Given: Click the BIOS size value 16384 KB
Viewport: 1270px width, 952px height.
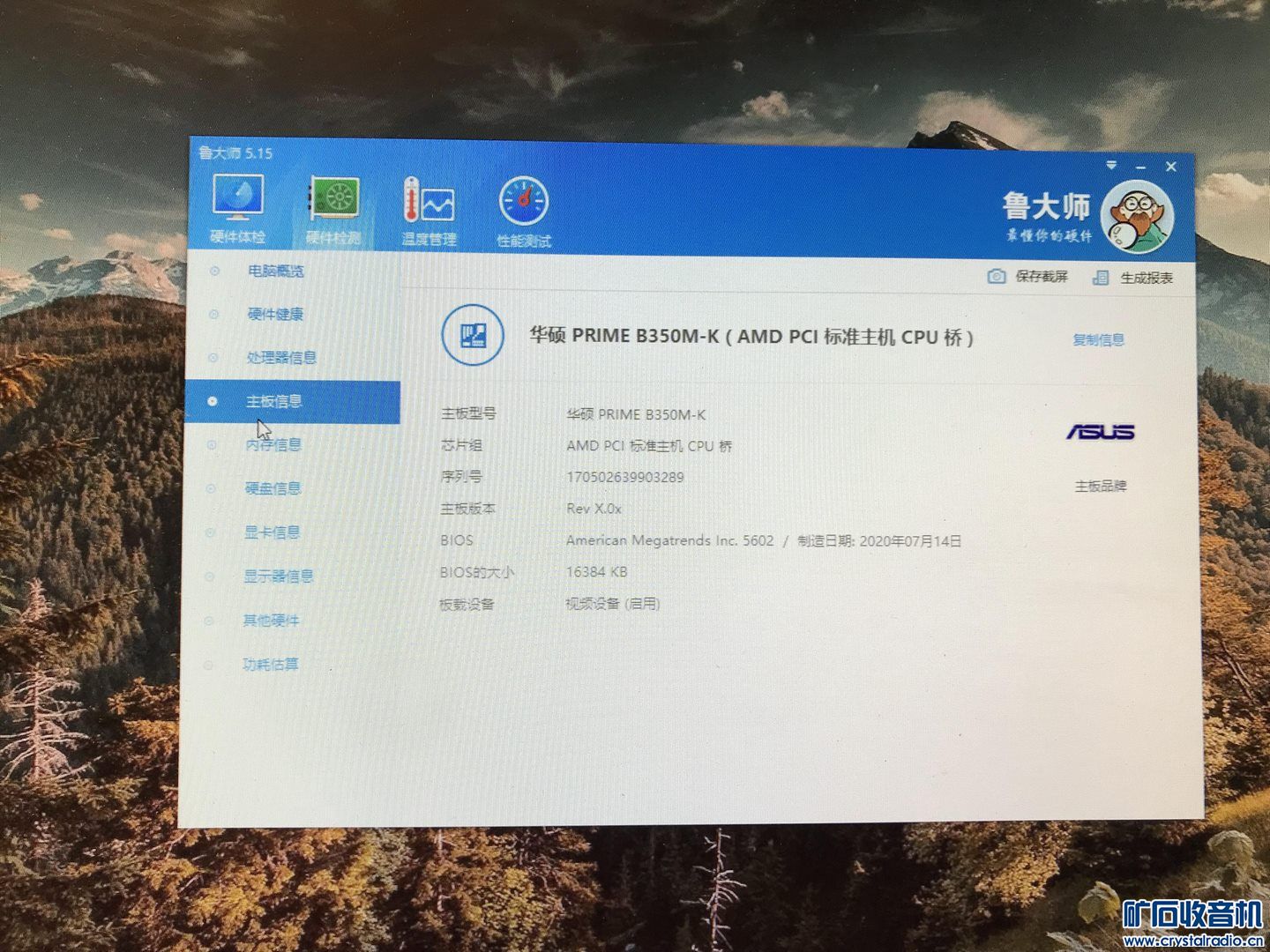Looking at the screenshot, I should click(596, 572).
